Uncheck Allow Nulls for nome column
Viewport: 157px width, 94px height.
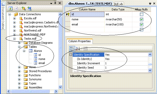[141, 20]
